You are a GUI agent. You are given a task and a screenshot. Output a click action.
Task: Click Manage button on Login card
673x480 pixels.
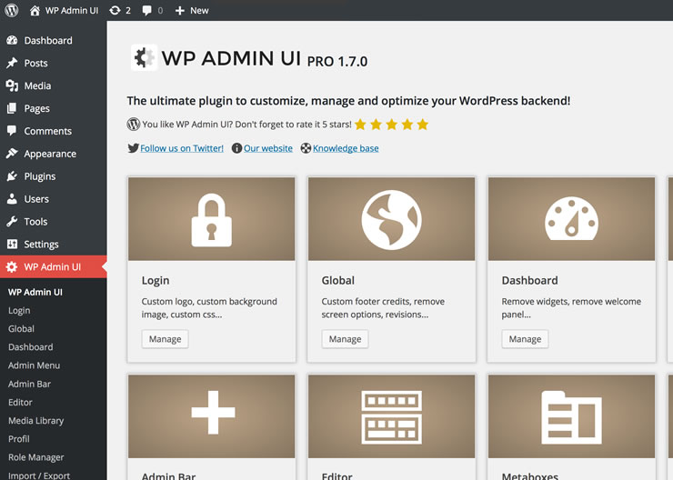pyautogui.click(x=166, y=339)
